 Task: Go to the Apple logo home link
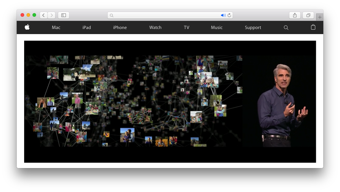click(27, 27)
